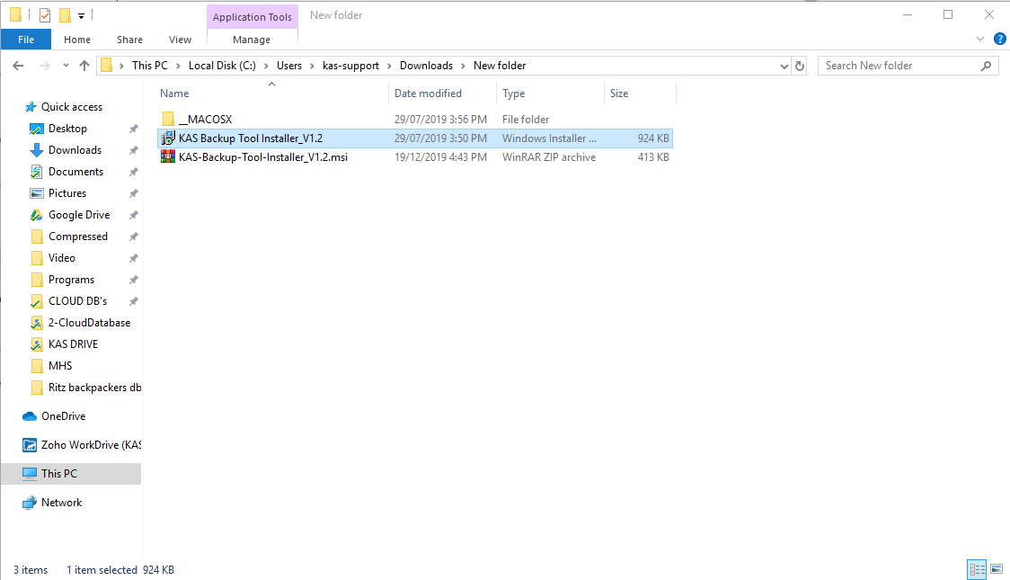1010x580 pixels.
Task: Select the Manage tab under Application Tools
Action: pyautogui.click(x=252, y=40)
